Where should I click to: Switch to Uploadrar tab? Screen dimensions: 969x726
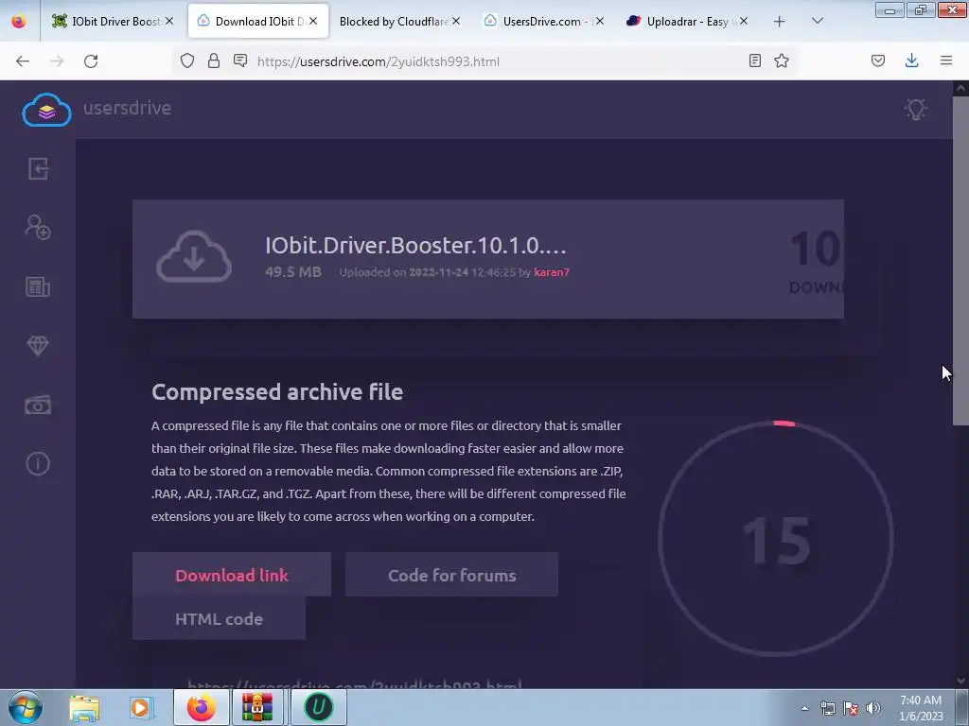[688, 21]
